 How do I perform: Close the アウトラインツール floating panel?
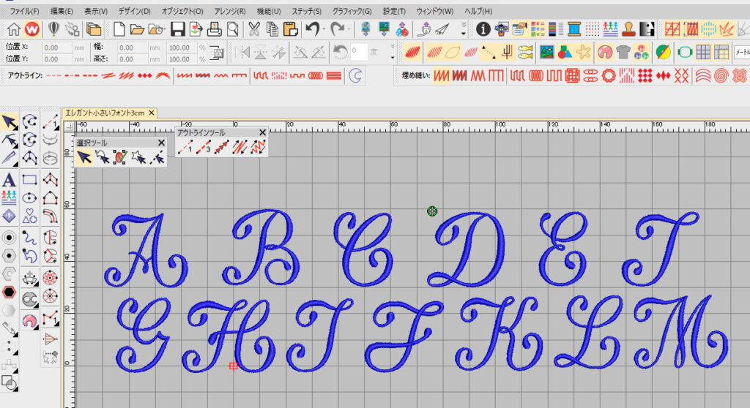pyautogui.click(x=262, y=132)
